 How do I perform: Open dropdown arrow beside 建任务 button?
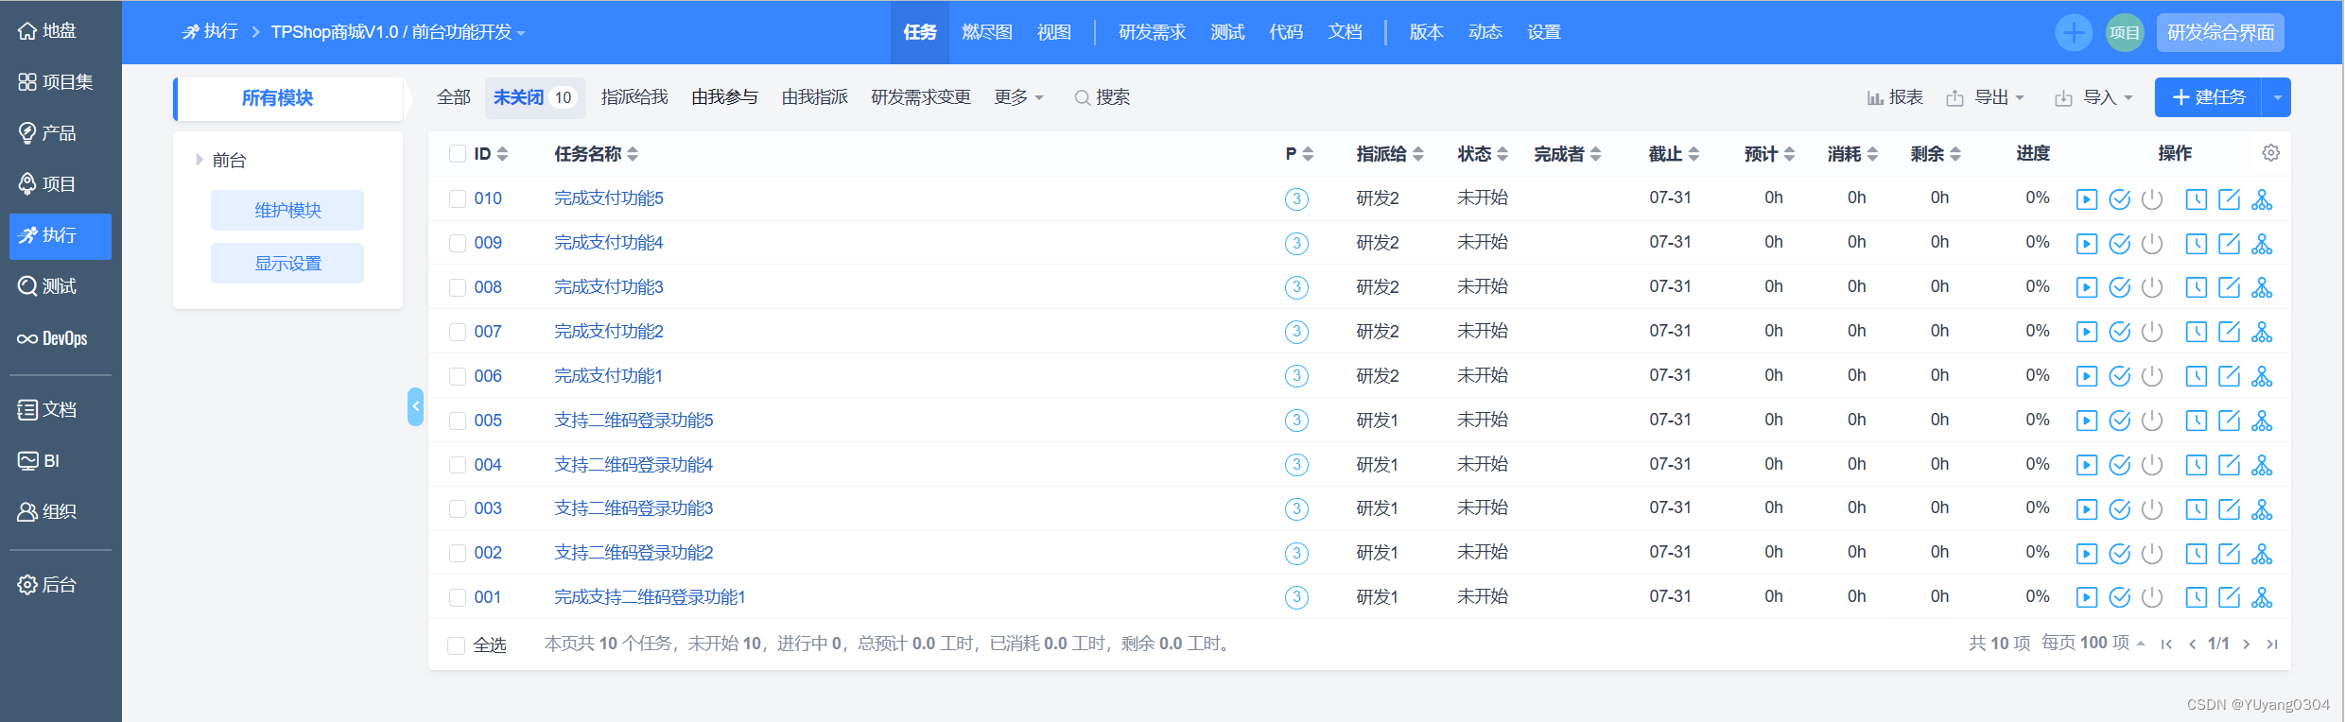(2277, 97)
